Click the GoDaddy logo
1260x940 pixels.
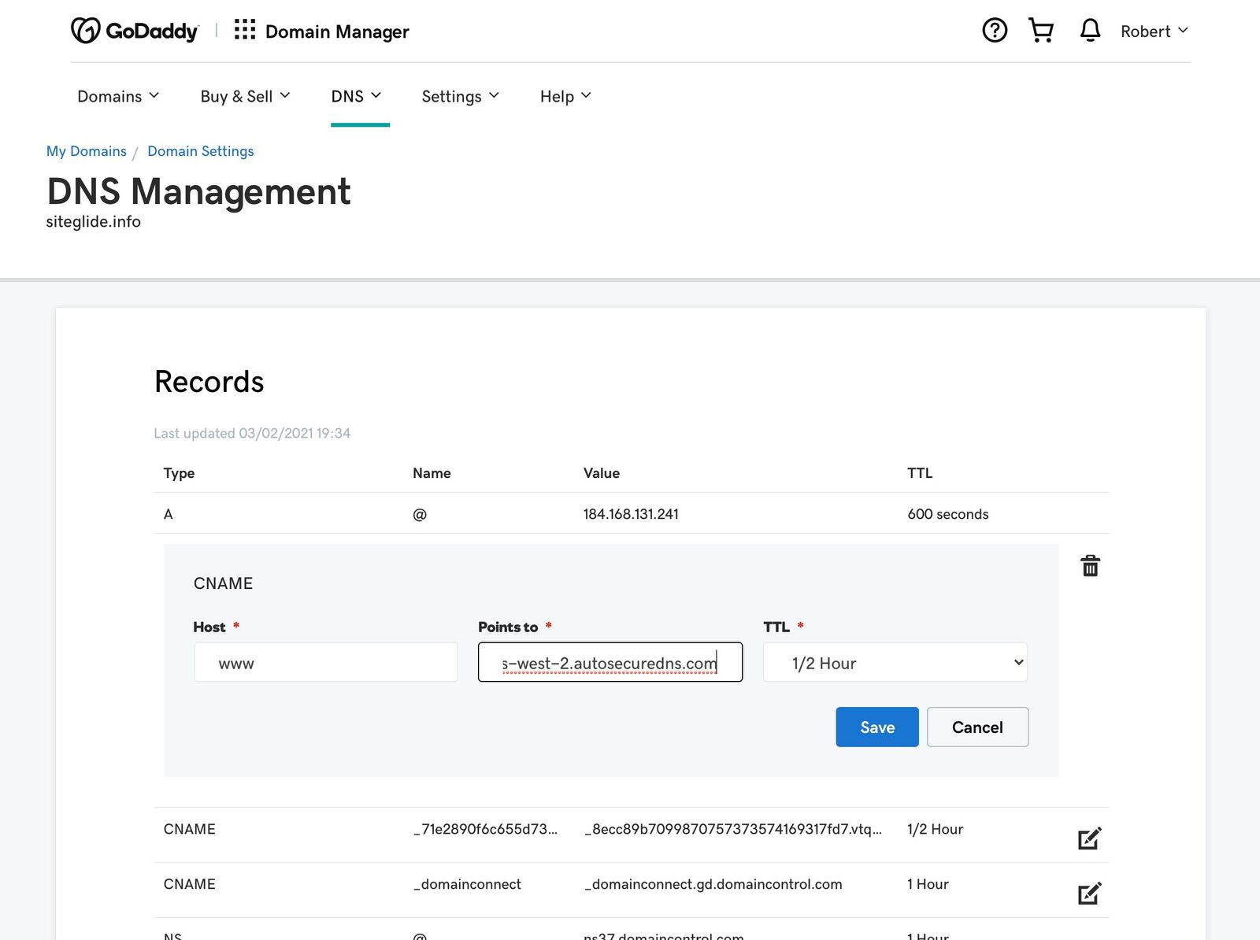pos(135,31)
